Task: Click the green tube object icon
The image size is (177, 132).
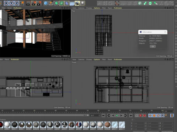Action: point(145,3)
